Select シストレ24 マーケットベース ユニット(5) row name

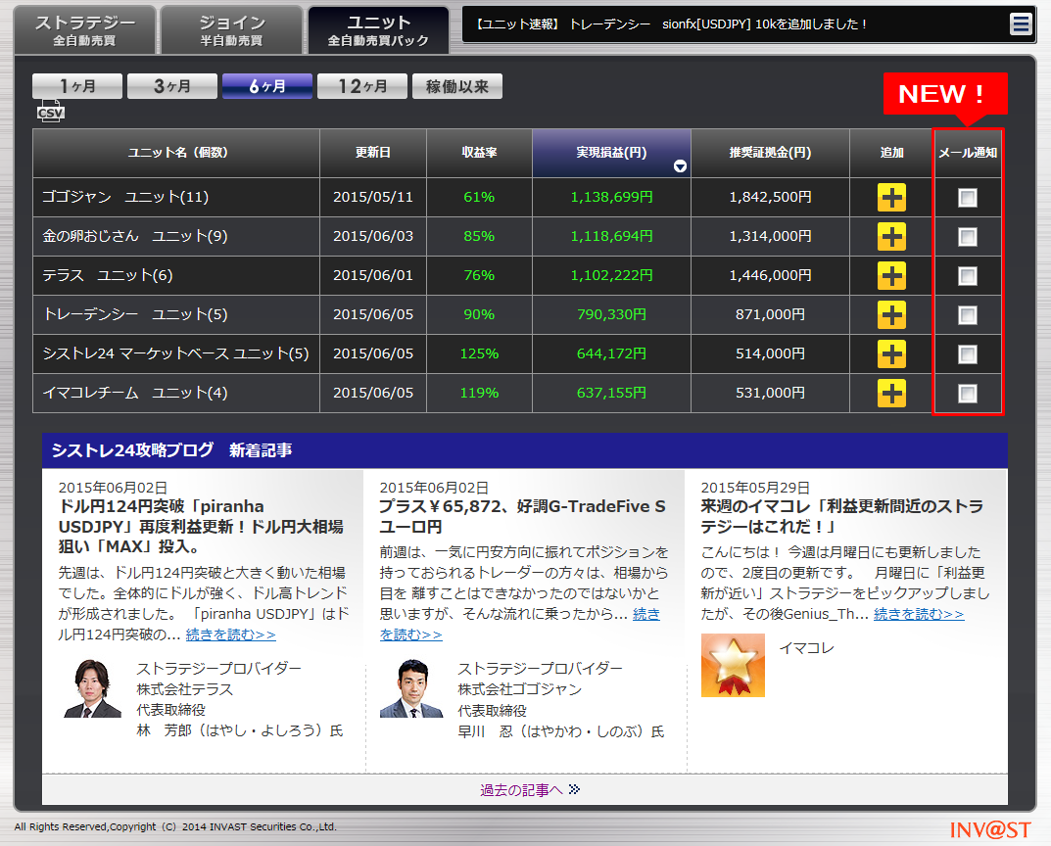(x=175, y=353)
